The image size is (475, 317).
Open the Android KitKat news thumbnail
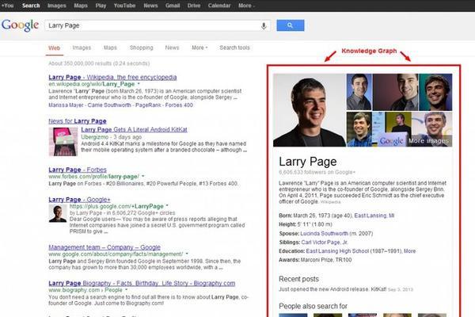pyautogui.click(x=63, y=142)
